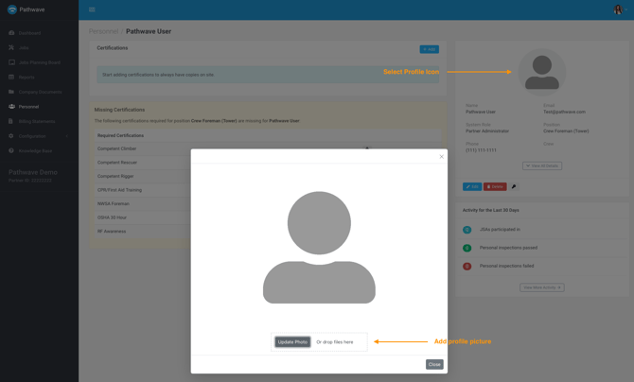Click the key icon beside Delete
This screenshot has height=382, width=634.
pos(514,187)
